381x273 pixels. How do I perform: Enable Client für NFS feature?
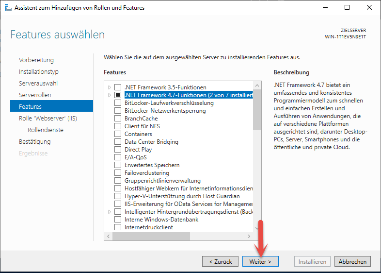[118, 126]
